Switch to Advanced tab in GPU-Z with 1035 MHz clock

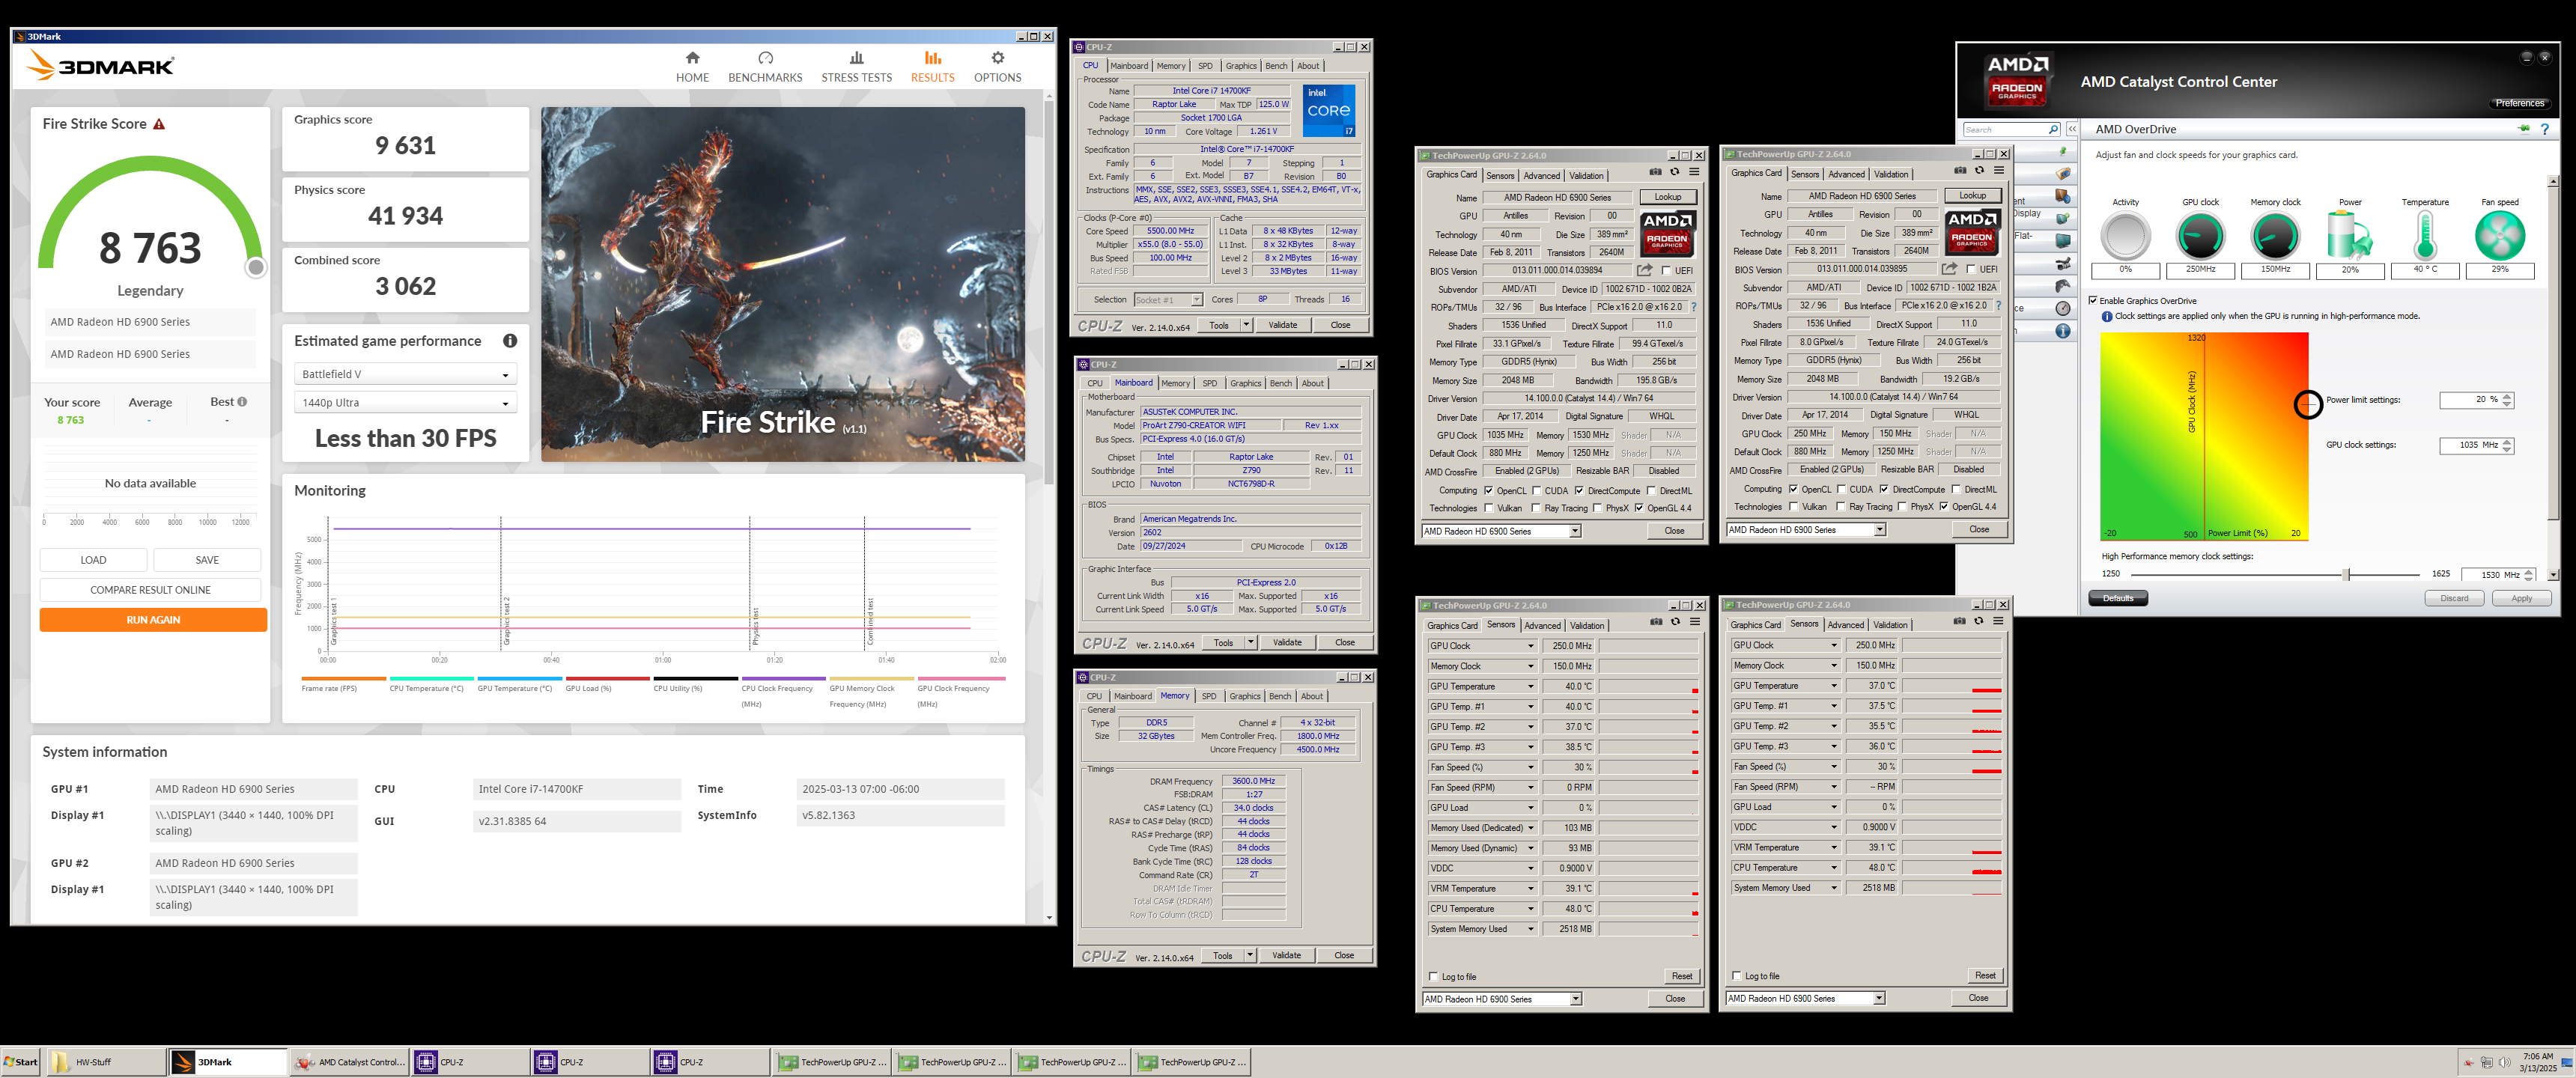point(1541,175)
